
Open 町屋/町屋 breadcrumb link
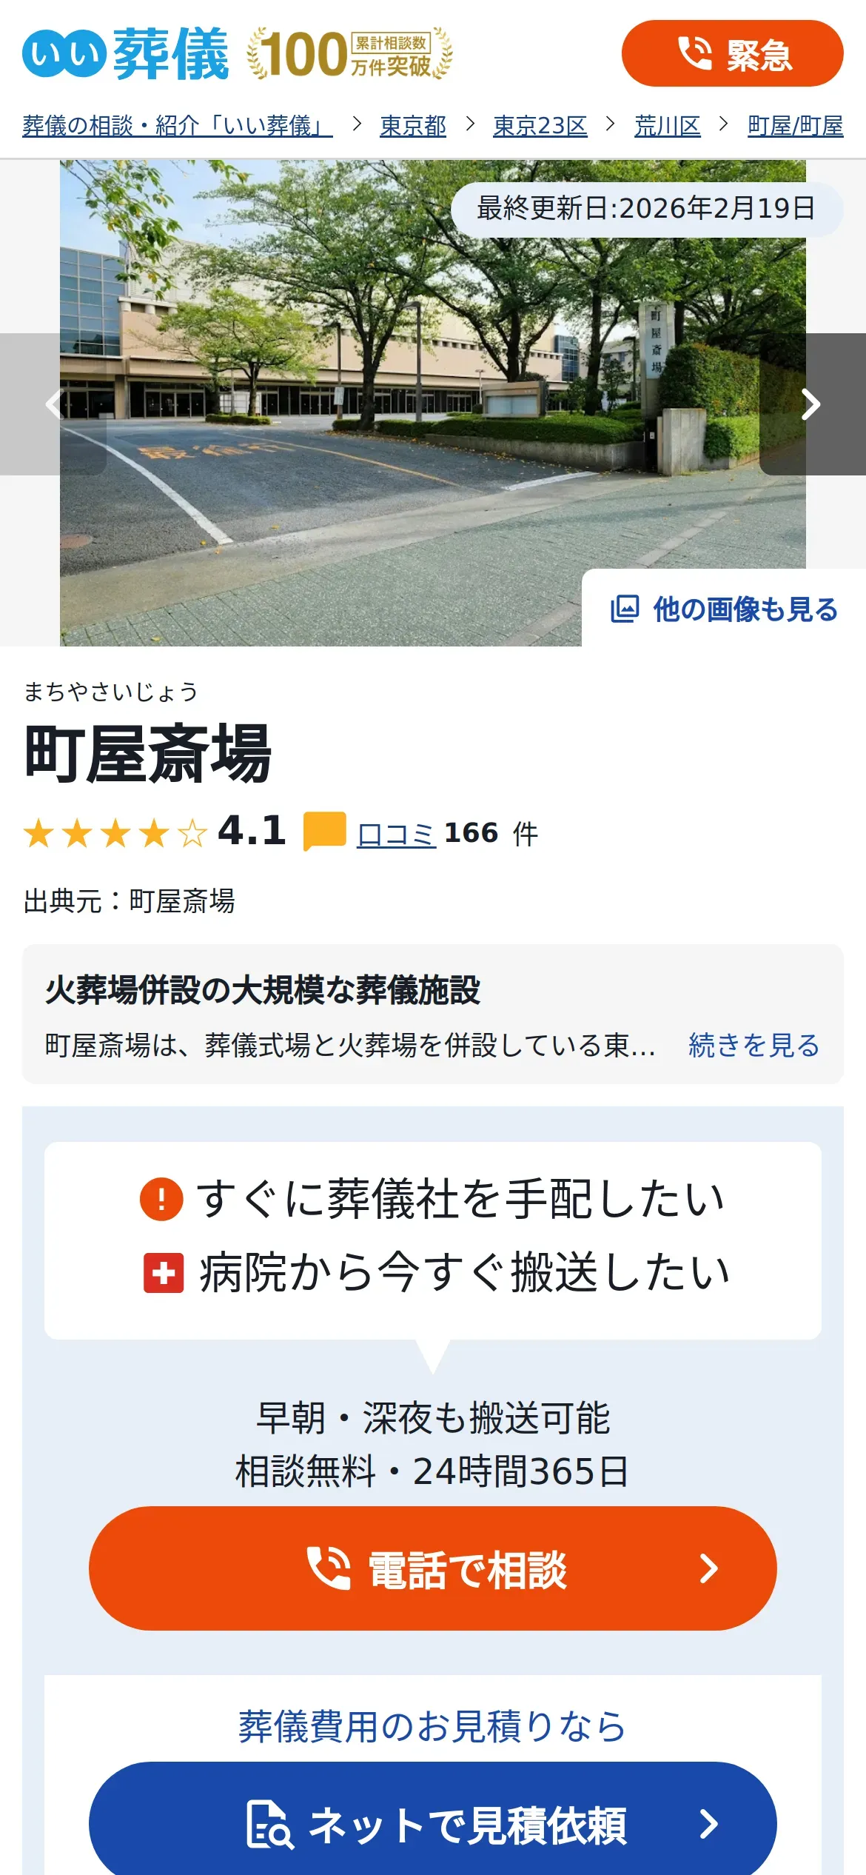point(796,126)
